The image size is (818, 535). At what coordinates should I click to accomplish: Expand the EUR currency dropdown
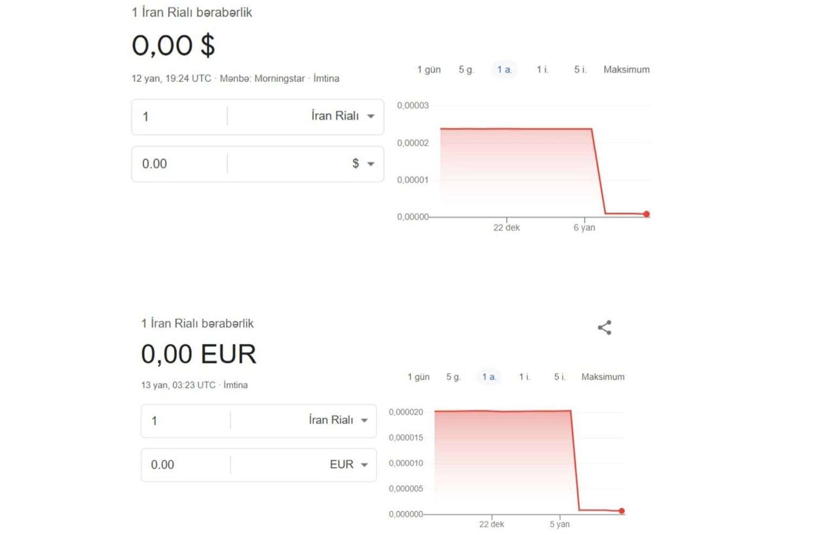tap(349, 465)
